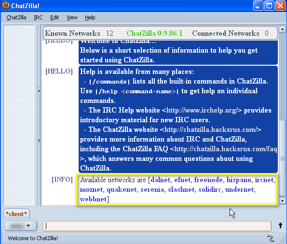Screen dimensions: 287x244
Task: Open the chatzilla.hacksrus.com website link
Action: coord(210,129)
